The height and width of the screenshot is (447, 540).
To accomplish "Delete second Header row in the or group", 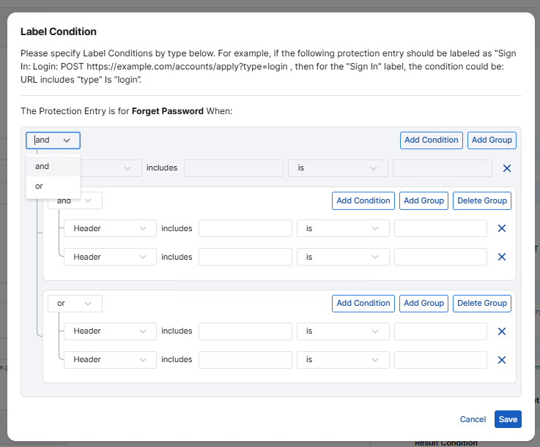I will [502, 360].
